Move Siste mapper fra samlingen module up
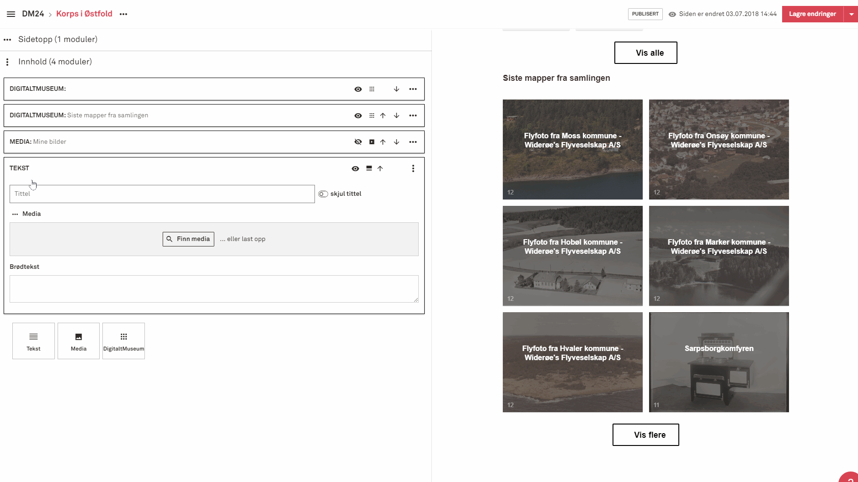This screenshot has width=858, height=482. [x=383, y=115]
